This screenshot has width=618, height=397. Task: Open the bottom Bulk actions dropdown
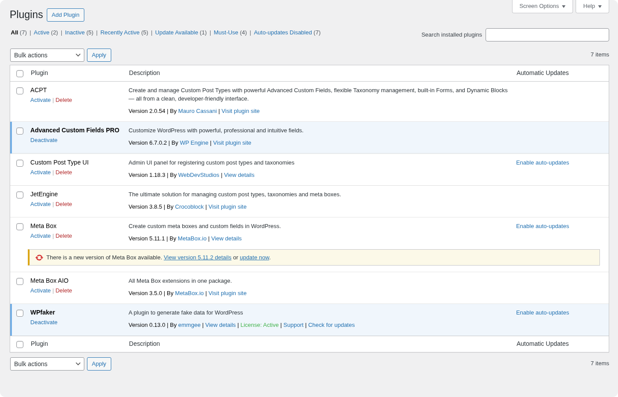tap(47, 363)
